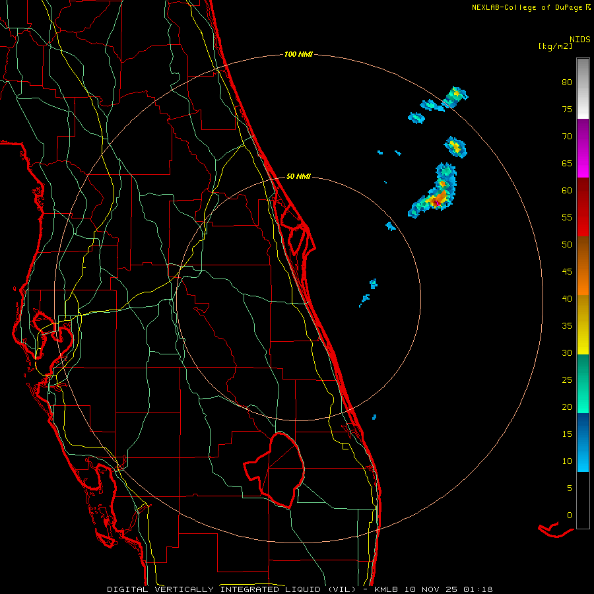Click the 55 value on the VIL scale

click(x=567, y=217)
